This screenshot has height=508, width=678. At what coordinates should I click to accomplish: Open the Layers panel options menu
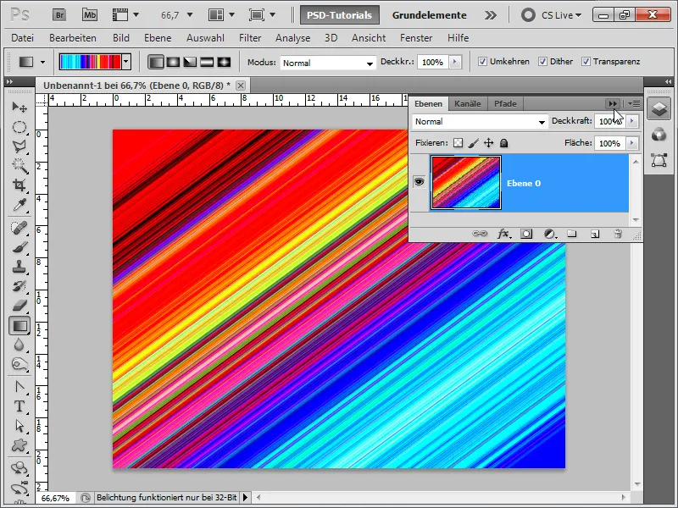[634, 103]
